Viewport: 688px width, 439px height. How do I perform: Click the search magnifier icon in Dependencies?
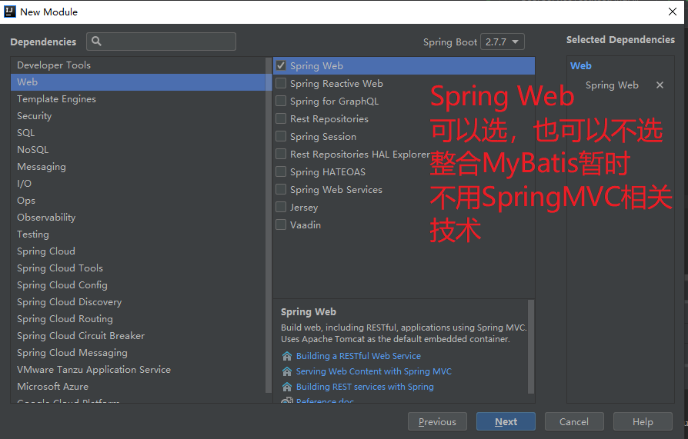click(x=96, y=42)
